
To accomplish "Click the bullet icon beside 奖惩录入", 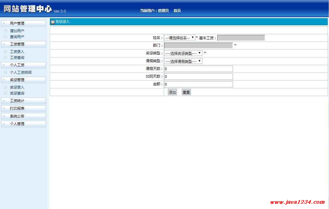I will [6, 87].
